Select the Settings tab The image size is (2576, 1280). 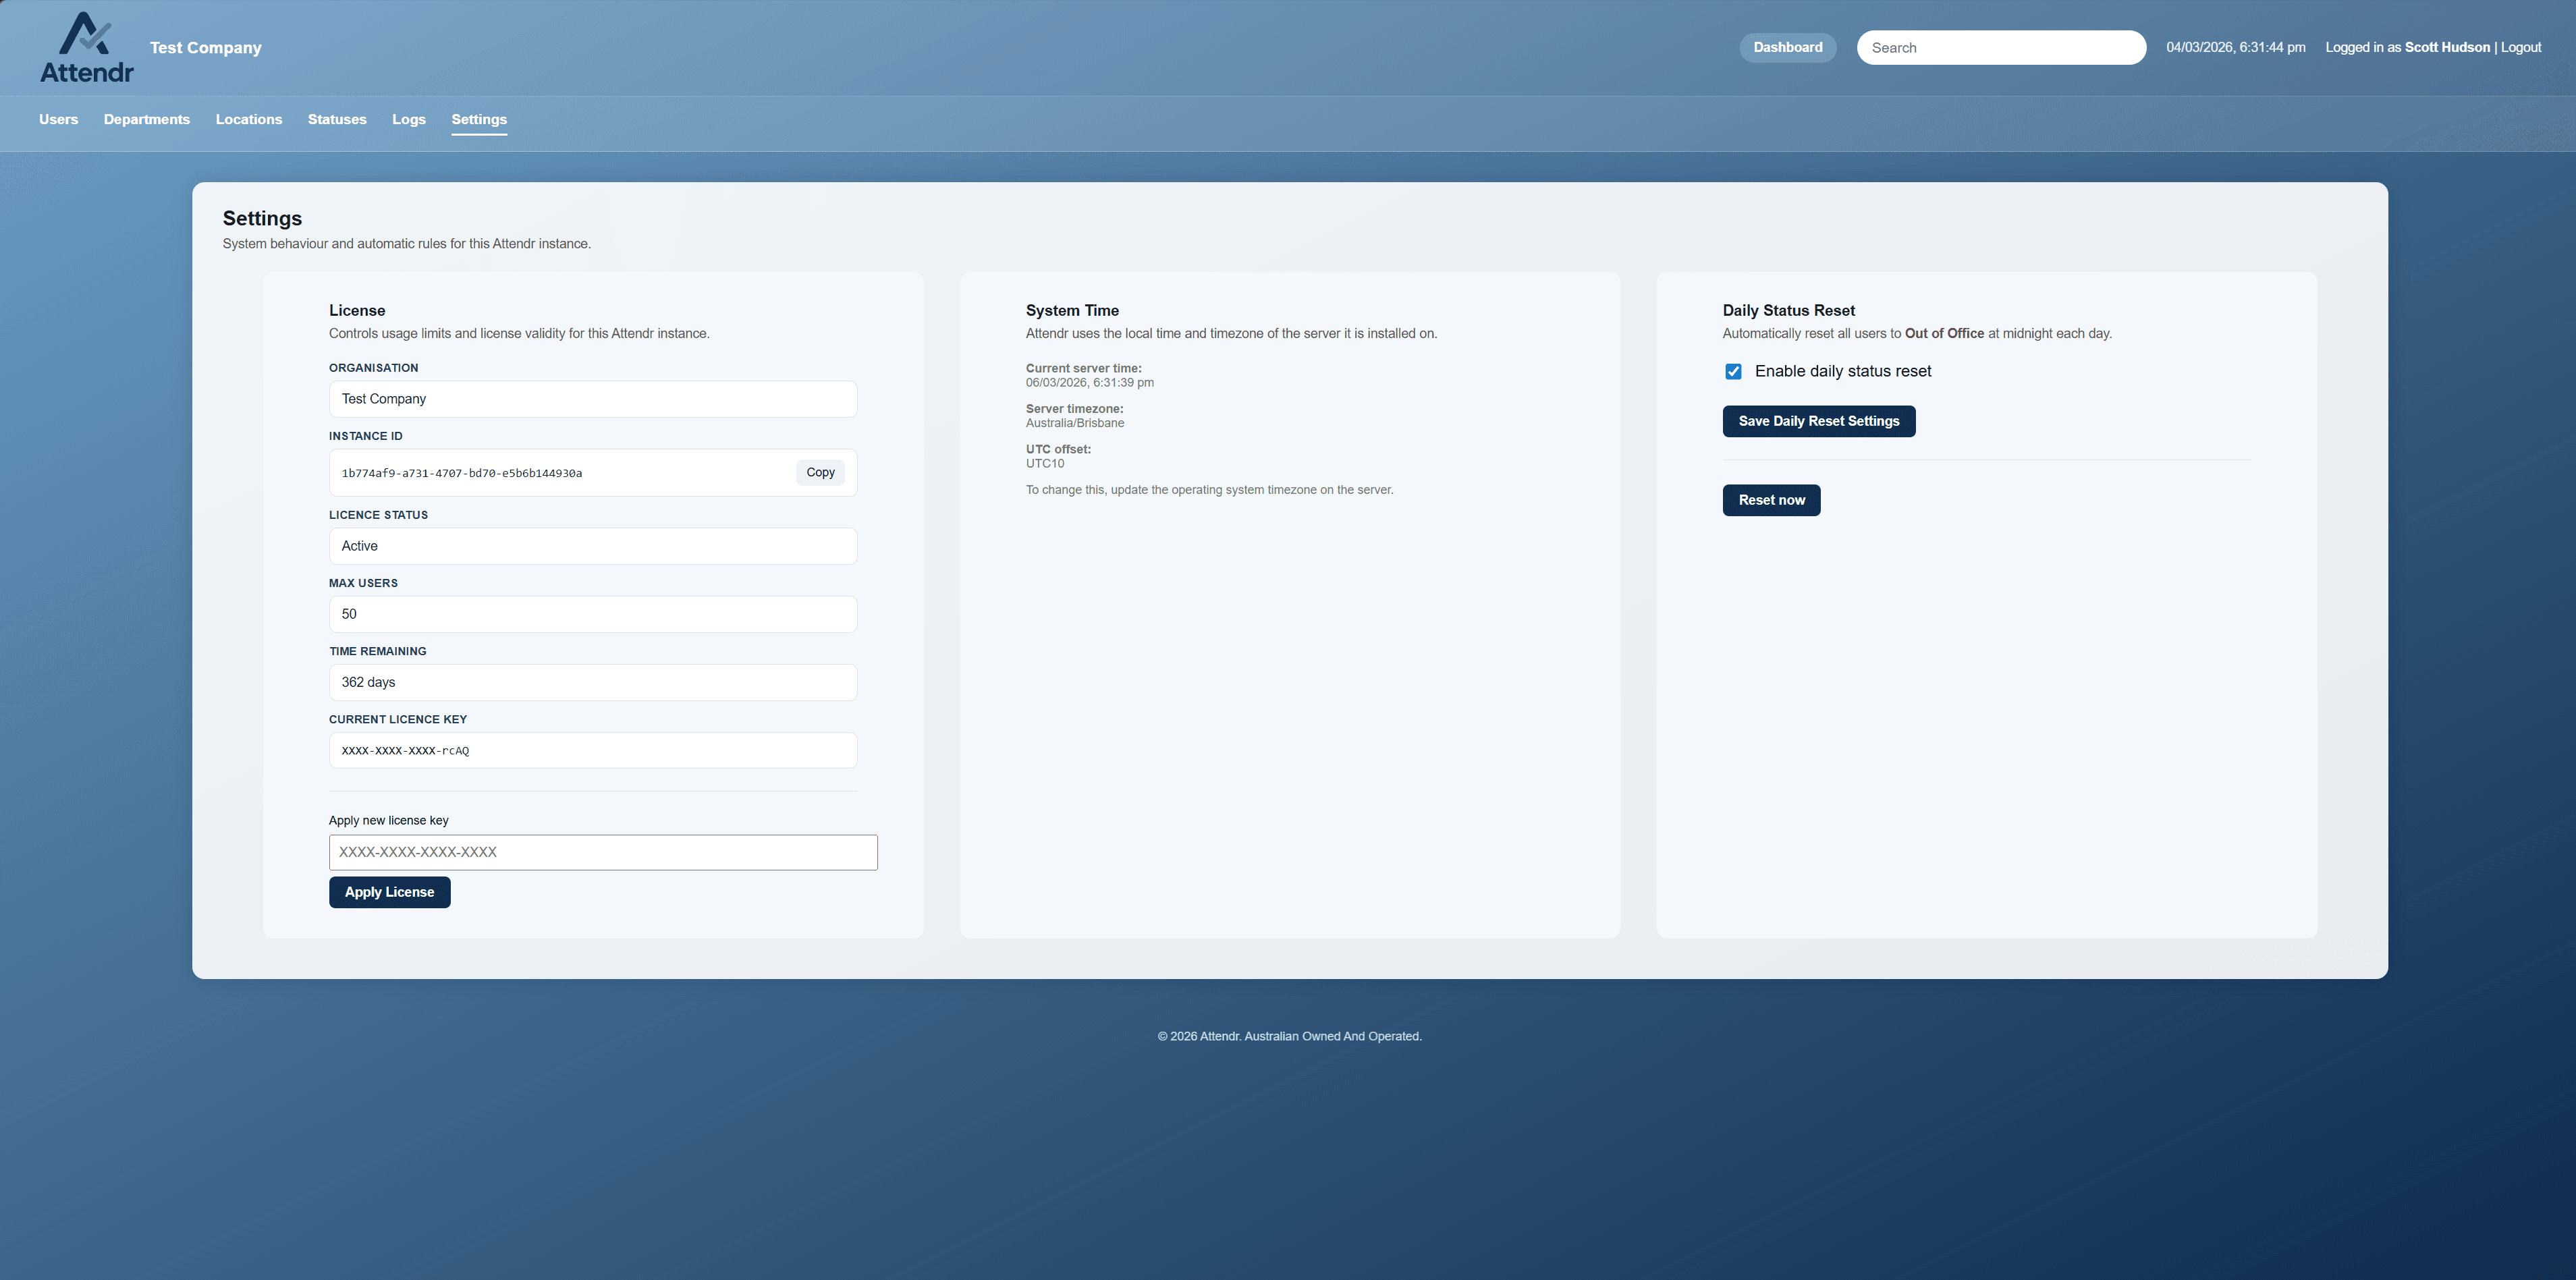coord(479,119)
